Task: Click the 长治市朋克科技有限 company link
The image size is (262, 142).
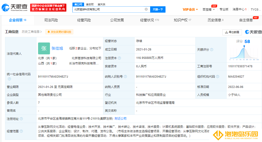Action: (x=84, y=63)
